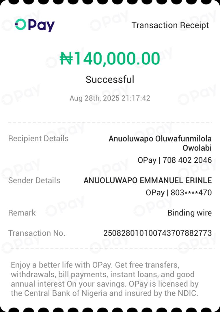Click the Remark label
220x312 pixels.
point(22,213)
